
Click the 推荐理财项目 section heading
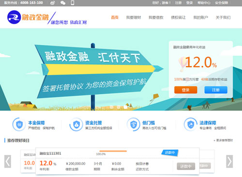18,140
